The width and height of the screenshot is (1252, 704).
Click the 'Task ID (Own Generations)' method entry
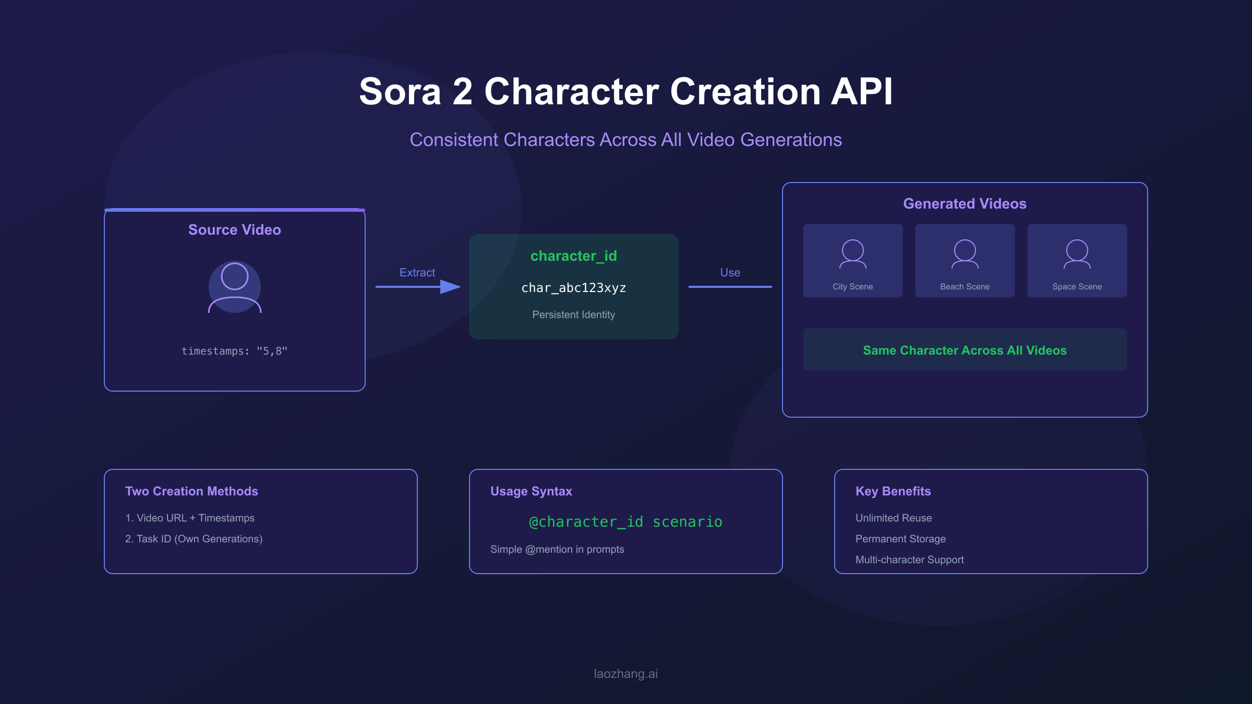point(194,539)
